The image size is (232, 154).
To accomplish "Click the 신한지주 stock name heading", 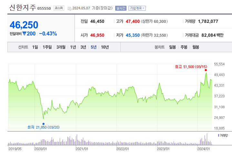I will (23, 7).
